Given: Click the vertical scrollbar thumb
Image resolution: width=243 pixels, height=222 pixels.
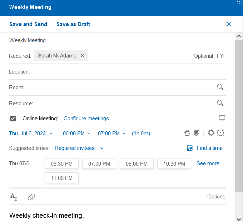Looking at the screenshot, I should tap(239, 116).
